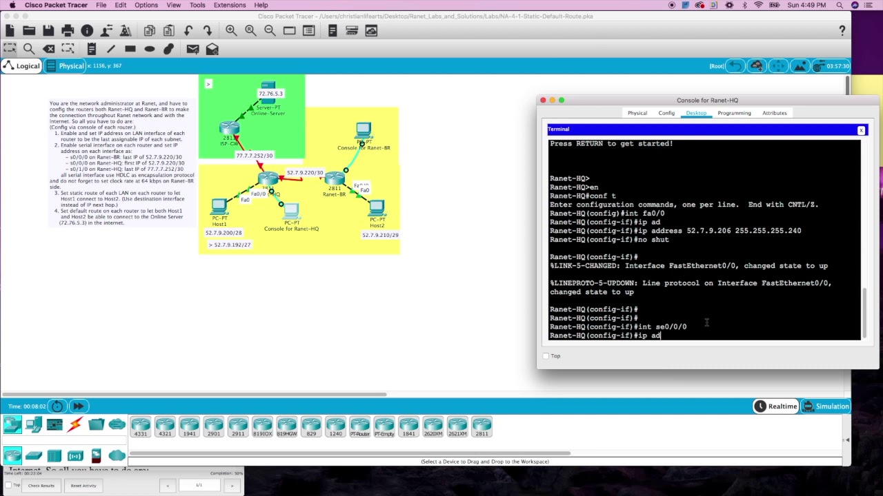Screen dimensions: 883x496
Task: Go to previous instruction page
Action: 167,486
